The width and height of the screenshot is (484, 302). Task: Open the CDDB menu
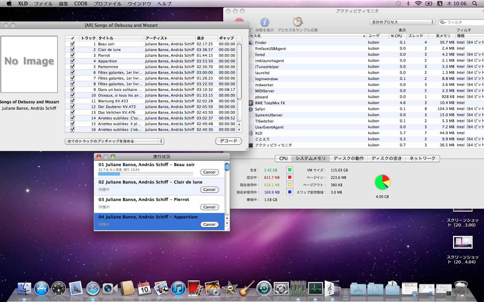(x=81, y=3)
